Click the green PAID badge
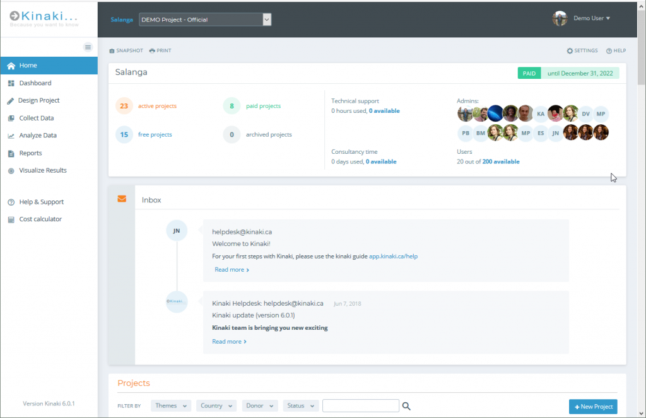Viewport: 646px width, 418px height. 529,73
